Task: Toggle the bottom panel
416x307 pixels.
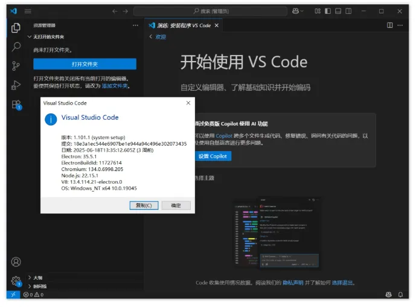Action: coord(338,11)
